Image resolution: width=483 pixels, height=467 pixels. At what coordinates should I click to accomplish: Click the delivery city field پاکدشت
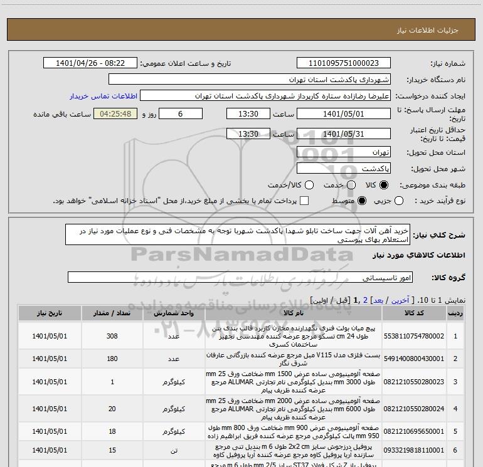[344, 169]
